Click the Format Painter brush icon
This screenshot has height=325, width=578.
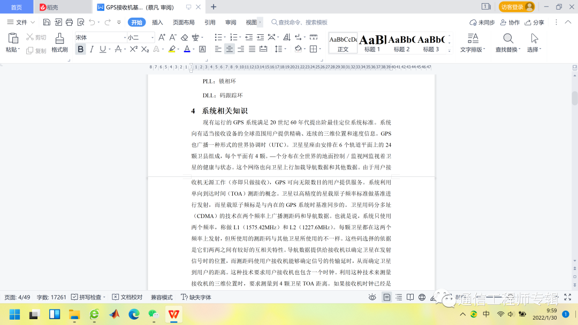click(x=59, y=38)
